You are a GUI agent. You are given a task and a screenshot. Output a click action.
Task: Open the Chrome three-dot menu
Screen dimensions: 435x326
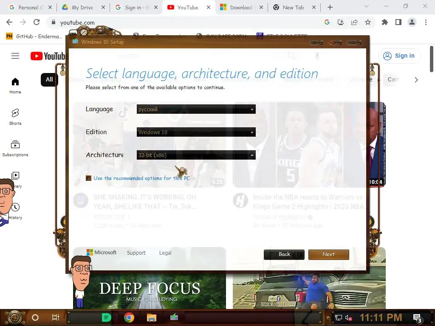(x=426, y=22)
